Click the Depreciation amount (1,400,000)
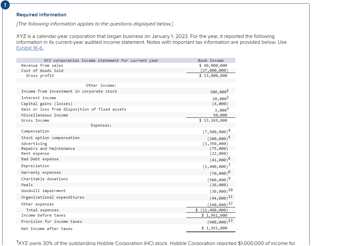This screenshot has height=246, width=339. (216, 166)
